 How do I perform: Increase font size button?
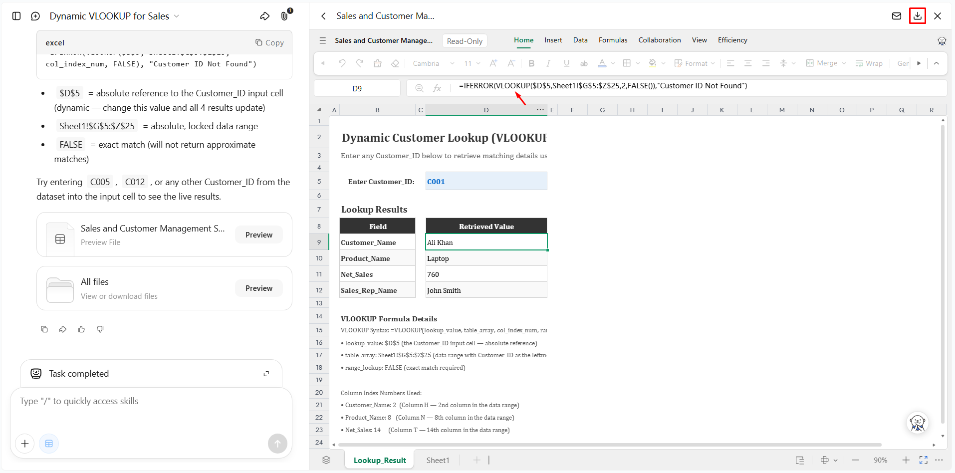click(x=493, y=63)
